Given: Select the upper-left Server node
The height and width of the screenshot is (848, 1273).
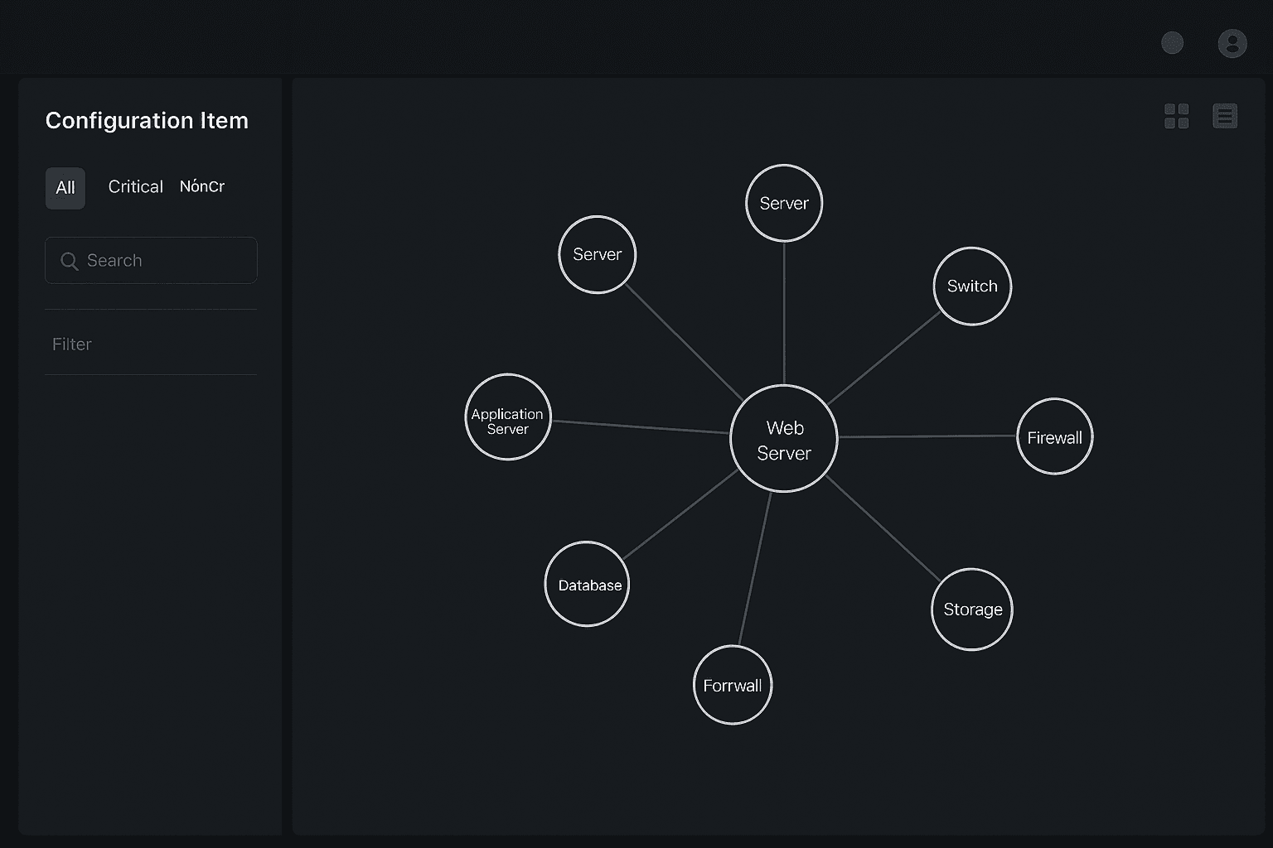Looking at the screenshot, I should click(598, 255).
